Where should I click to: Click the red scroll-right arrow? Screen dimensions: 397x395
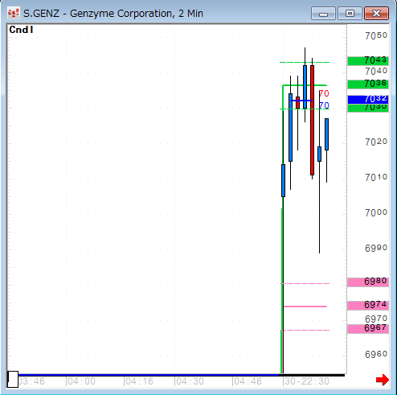pyautogui.click(x=383, y=380)
